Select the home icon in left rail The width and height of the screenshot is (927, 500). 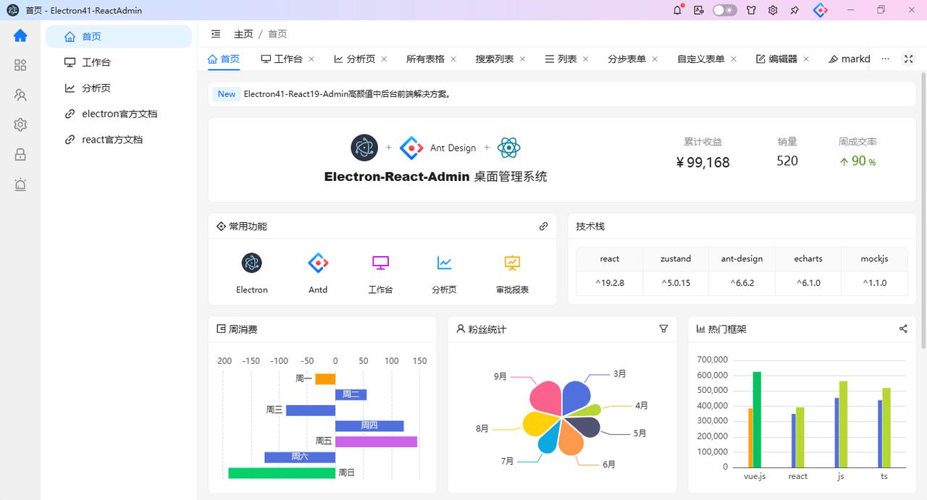[20, 35]
